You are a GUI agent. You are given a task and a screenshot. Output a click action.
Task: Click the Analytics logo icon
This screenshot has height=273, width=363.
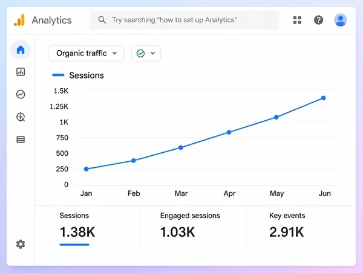pyautogui.click(x=19, y=20)
